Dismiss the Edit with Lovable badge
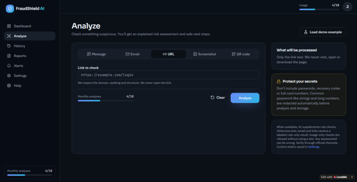357x182 pixels. click(352, 177)
